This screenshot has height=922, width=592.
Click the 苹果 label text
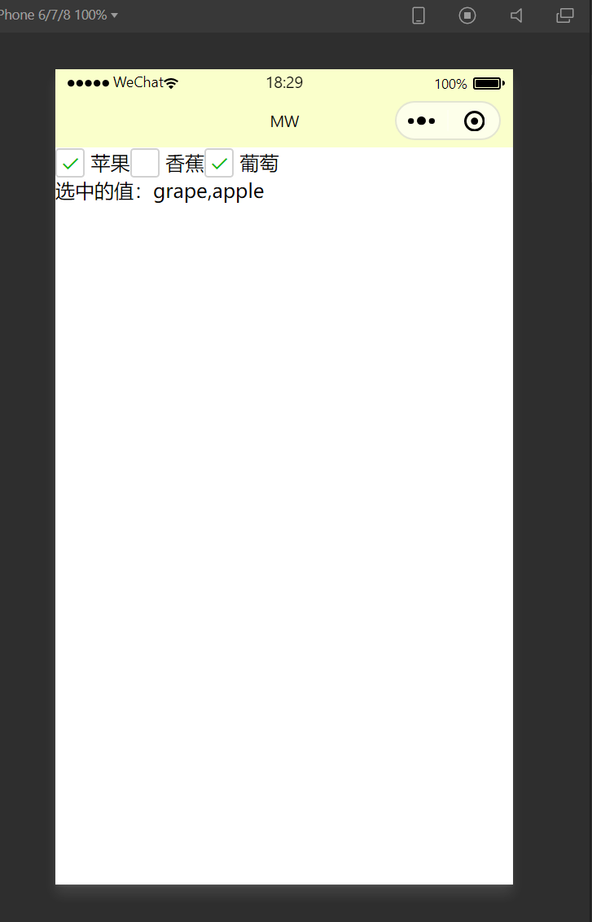tap(110, 164)
